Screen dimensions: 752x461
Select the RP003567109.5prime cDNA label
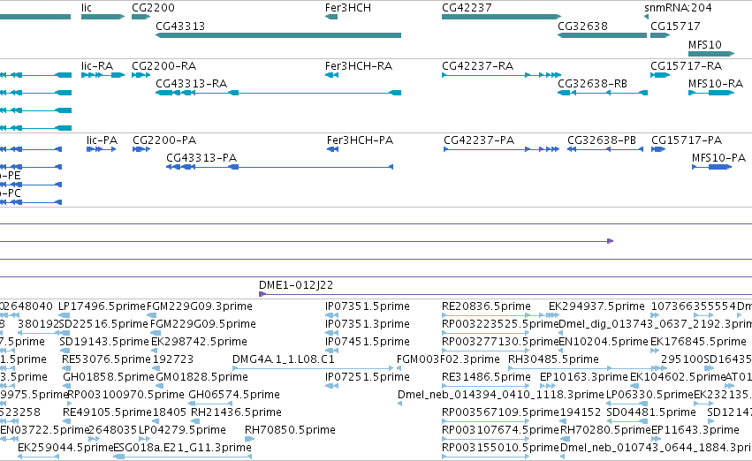500,412
